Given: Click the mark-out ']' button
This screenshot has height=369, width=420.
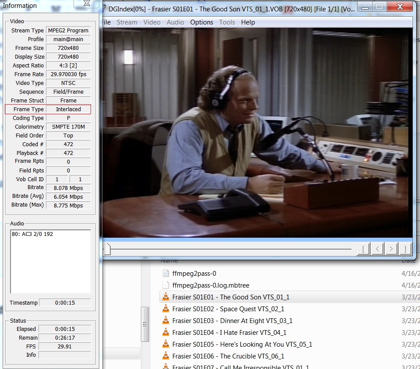Looking at the screenshot, I should [x=405, y=249].
